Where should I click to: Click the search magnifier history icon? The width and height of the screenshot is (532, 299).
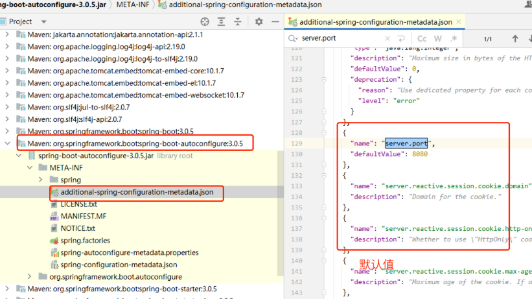[x=293, y=38]
